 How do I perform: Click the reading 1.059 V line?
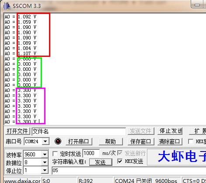20,22
